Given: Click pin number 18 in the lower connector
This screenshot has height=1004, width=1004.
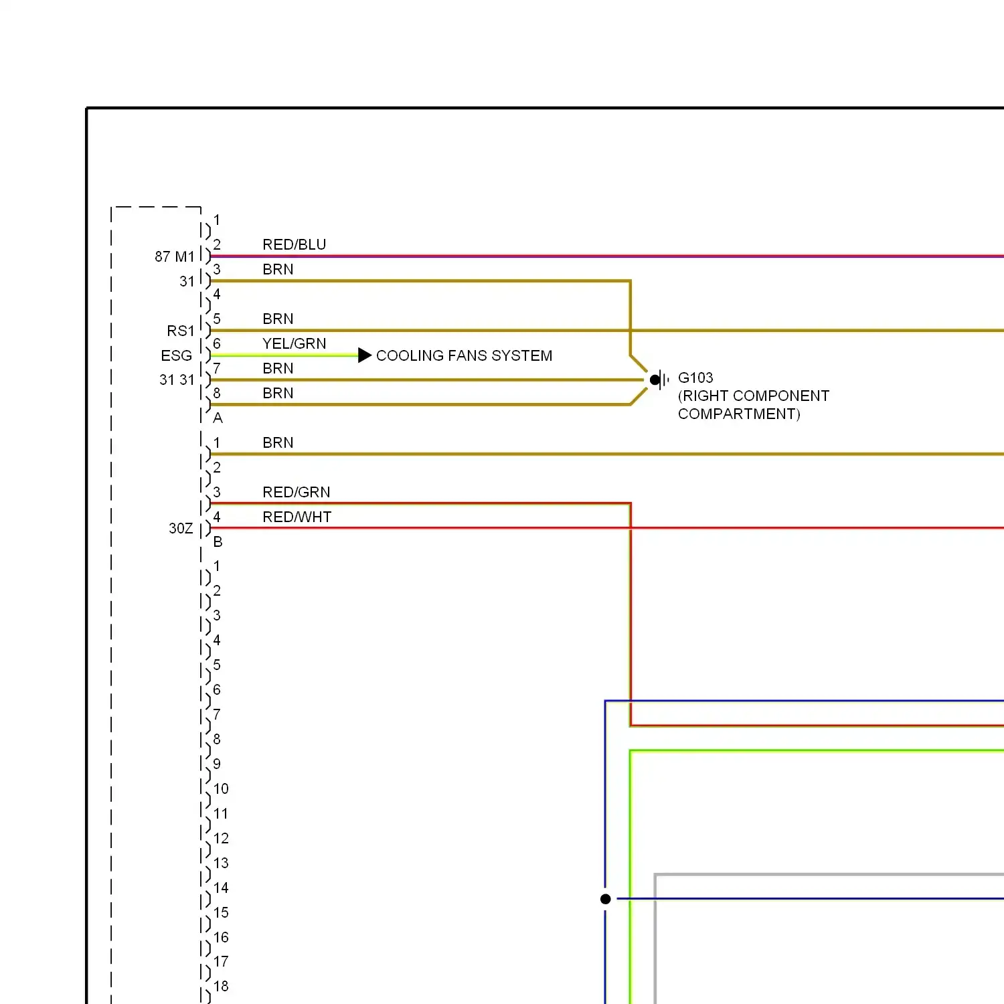Looking at the screenshot, I should [x=221, y=986].
